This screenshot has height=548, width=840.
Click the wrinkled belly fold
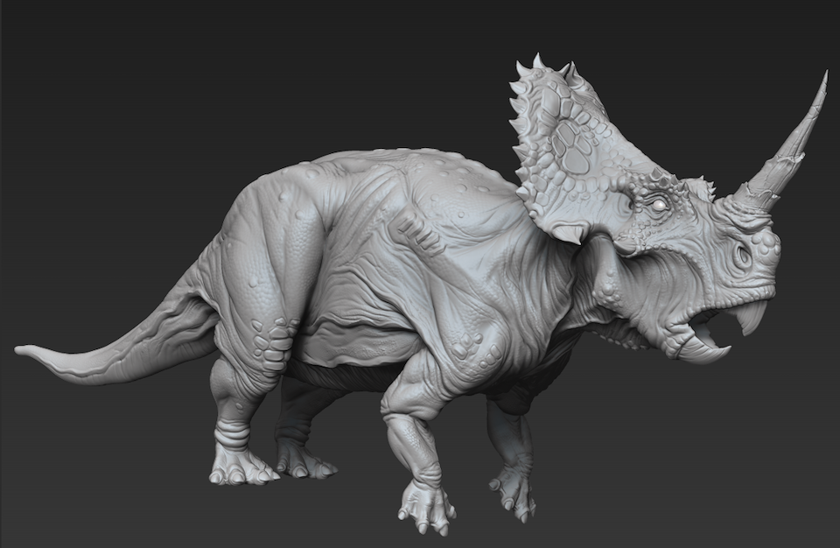click(350, 337)
